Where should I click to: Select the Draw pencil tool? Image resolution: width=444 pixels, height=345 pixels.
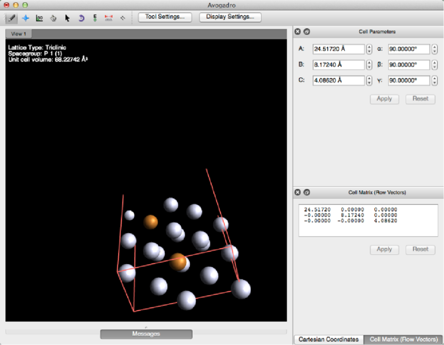(11, 18)
